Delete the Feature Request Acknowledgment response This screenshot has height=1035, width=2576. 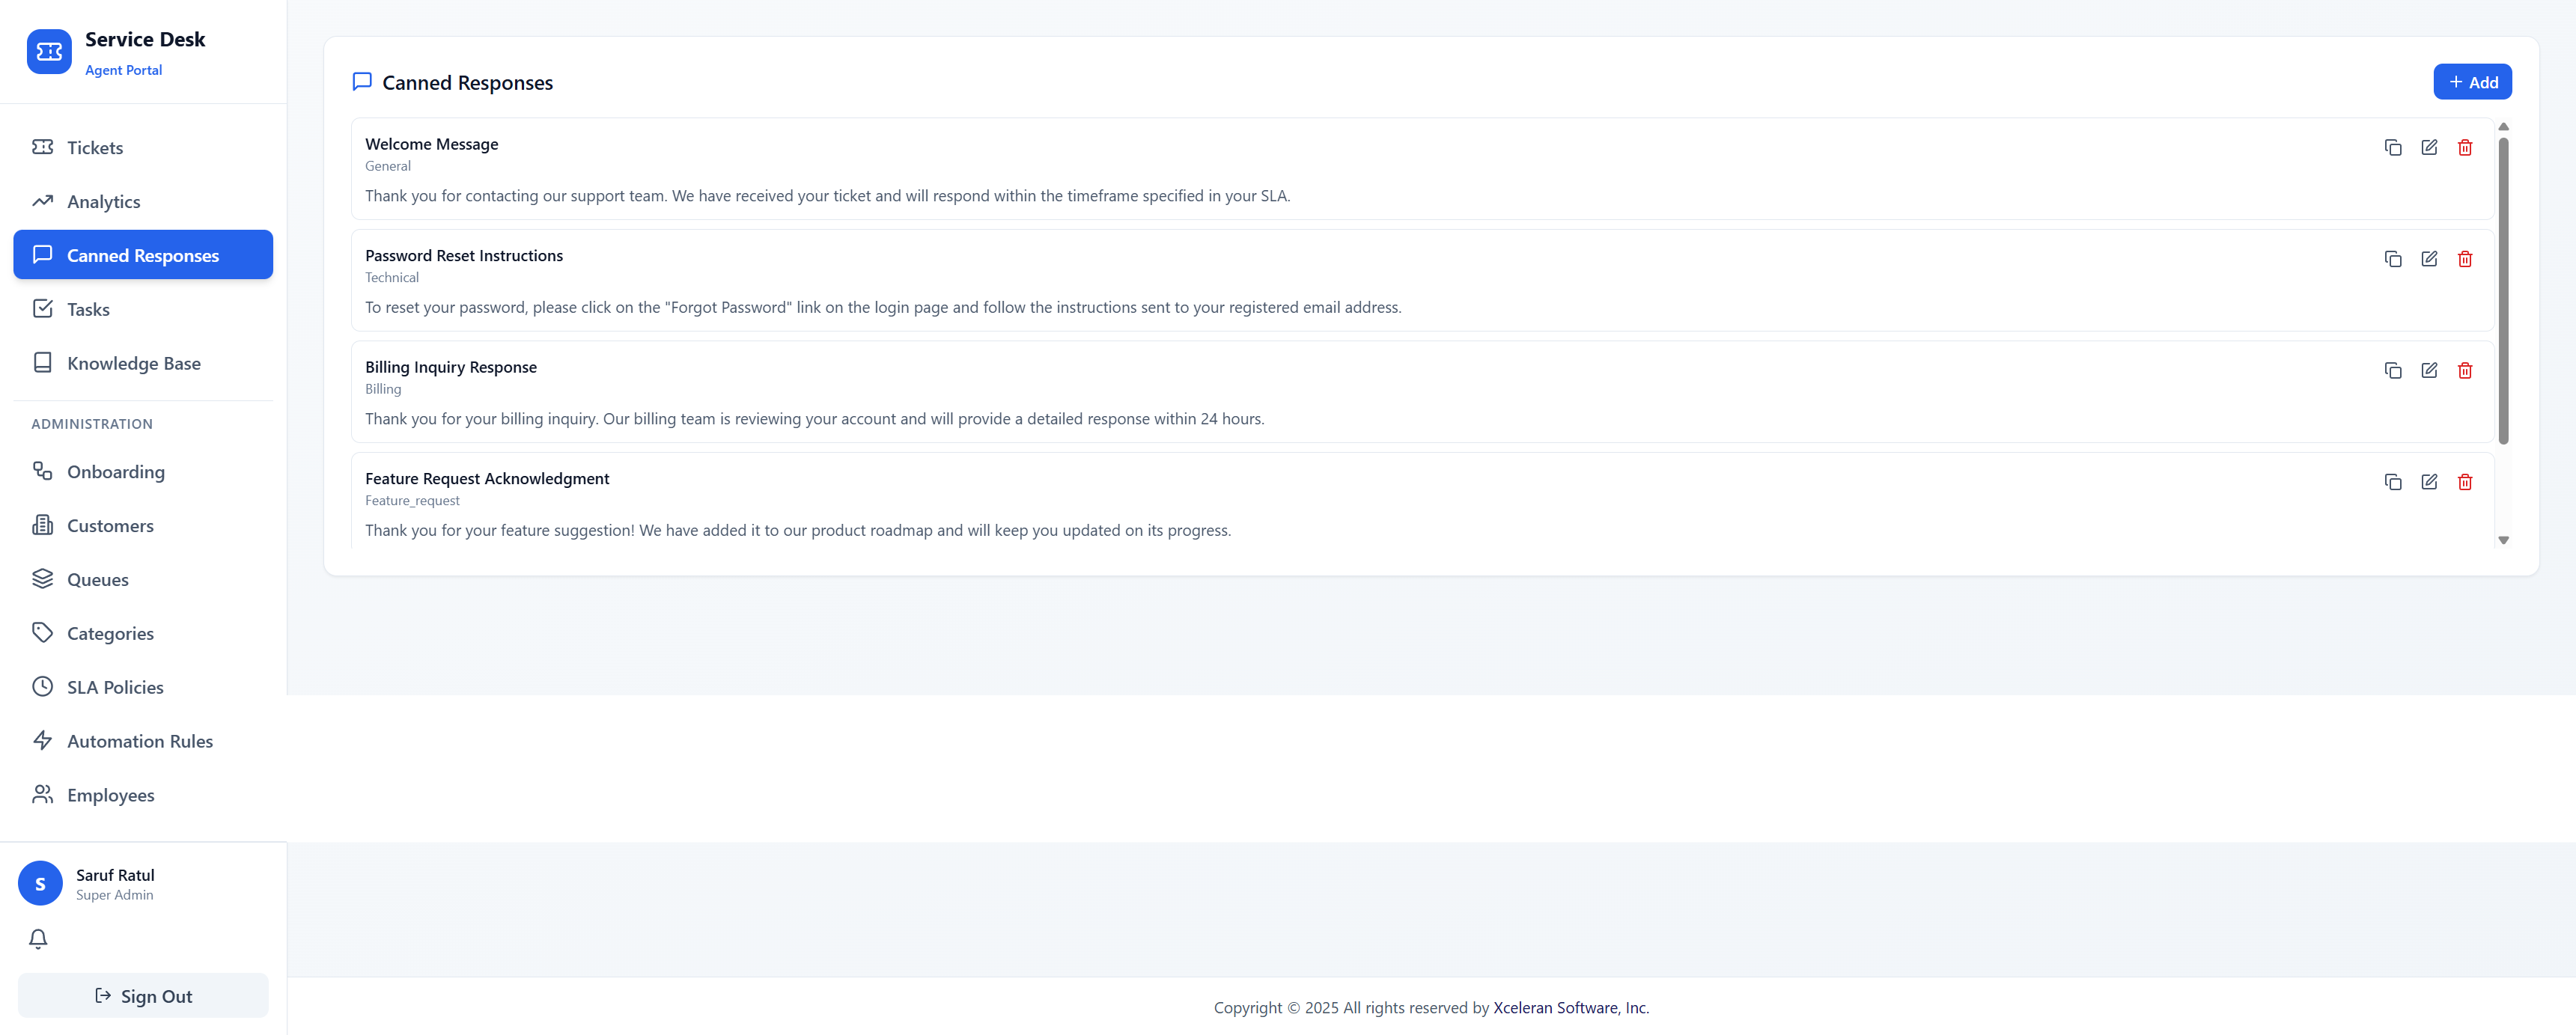click(x=2464, y=482)
